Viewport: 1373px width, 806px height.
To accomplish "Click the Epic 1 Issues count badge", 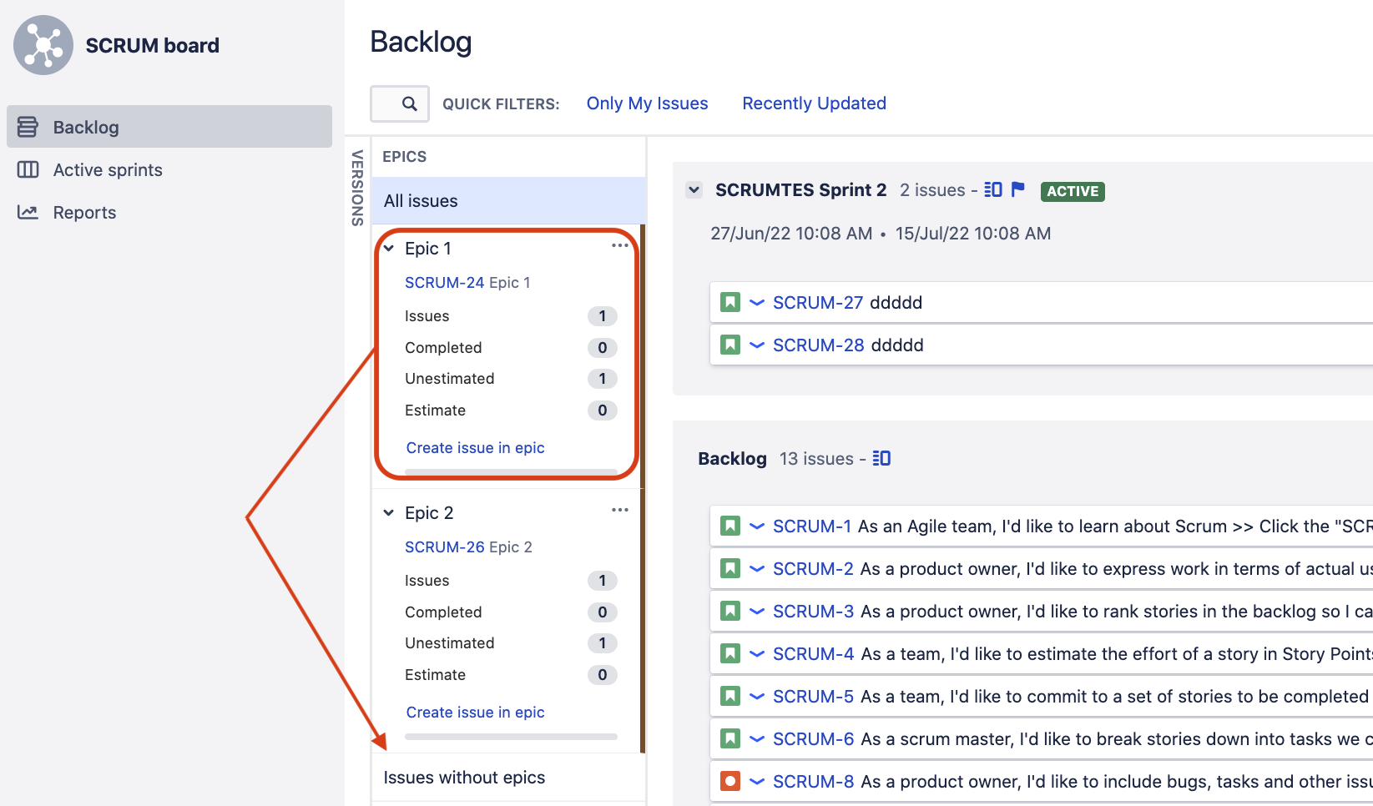I will pos(603,316).
